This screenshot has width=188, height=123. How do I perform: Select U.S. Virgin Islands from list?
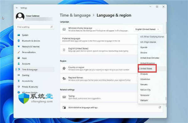pyautogui.click(x=152, y=42)
